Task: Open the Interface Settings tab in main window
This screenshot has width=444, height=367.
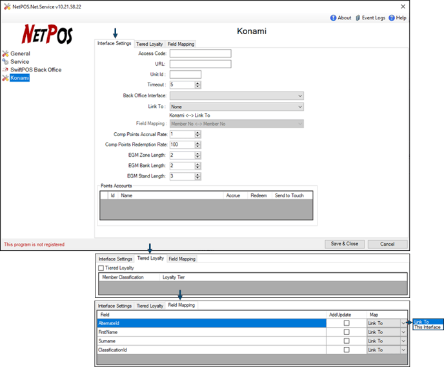Action: pos(114,43)
